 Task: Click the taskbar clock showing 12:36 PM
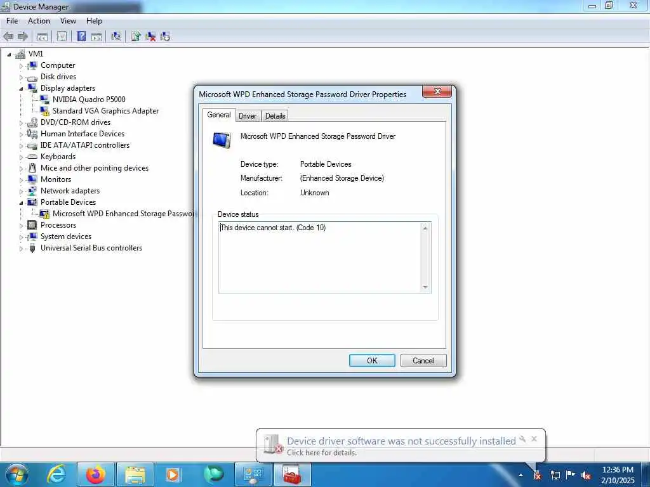point(618,474)
